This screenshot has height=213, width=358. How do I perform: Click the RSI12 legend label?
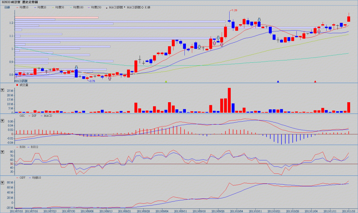(x=34, y=147)
